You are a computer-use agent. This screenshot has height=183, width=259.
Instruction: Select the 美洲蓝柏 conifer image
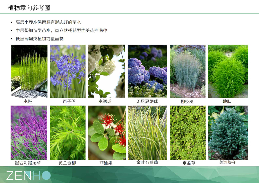point(228,133)
